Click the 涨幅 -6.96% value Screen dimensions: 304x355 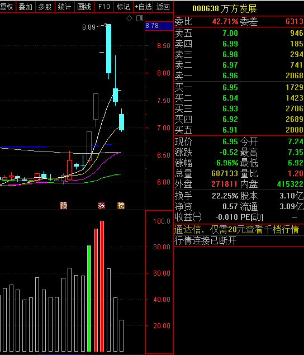pos(226,163)
